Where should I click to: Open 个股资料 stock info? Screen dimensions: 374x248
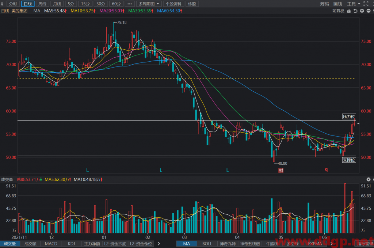click(173, 4)
